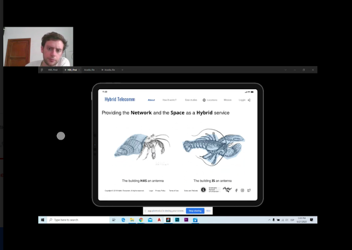Click the microphone tray icon
The height and width of the screenshot is (250, 352).
pyautogui.click(x=273, y=220)
